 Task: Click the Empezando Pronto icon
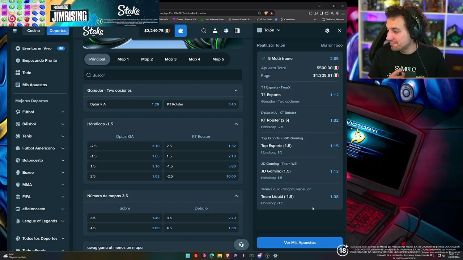(x=18, y=60)
